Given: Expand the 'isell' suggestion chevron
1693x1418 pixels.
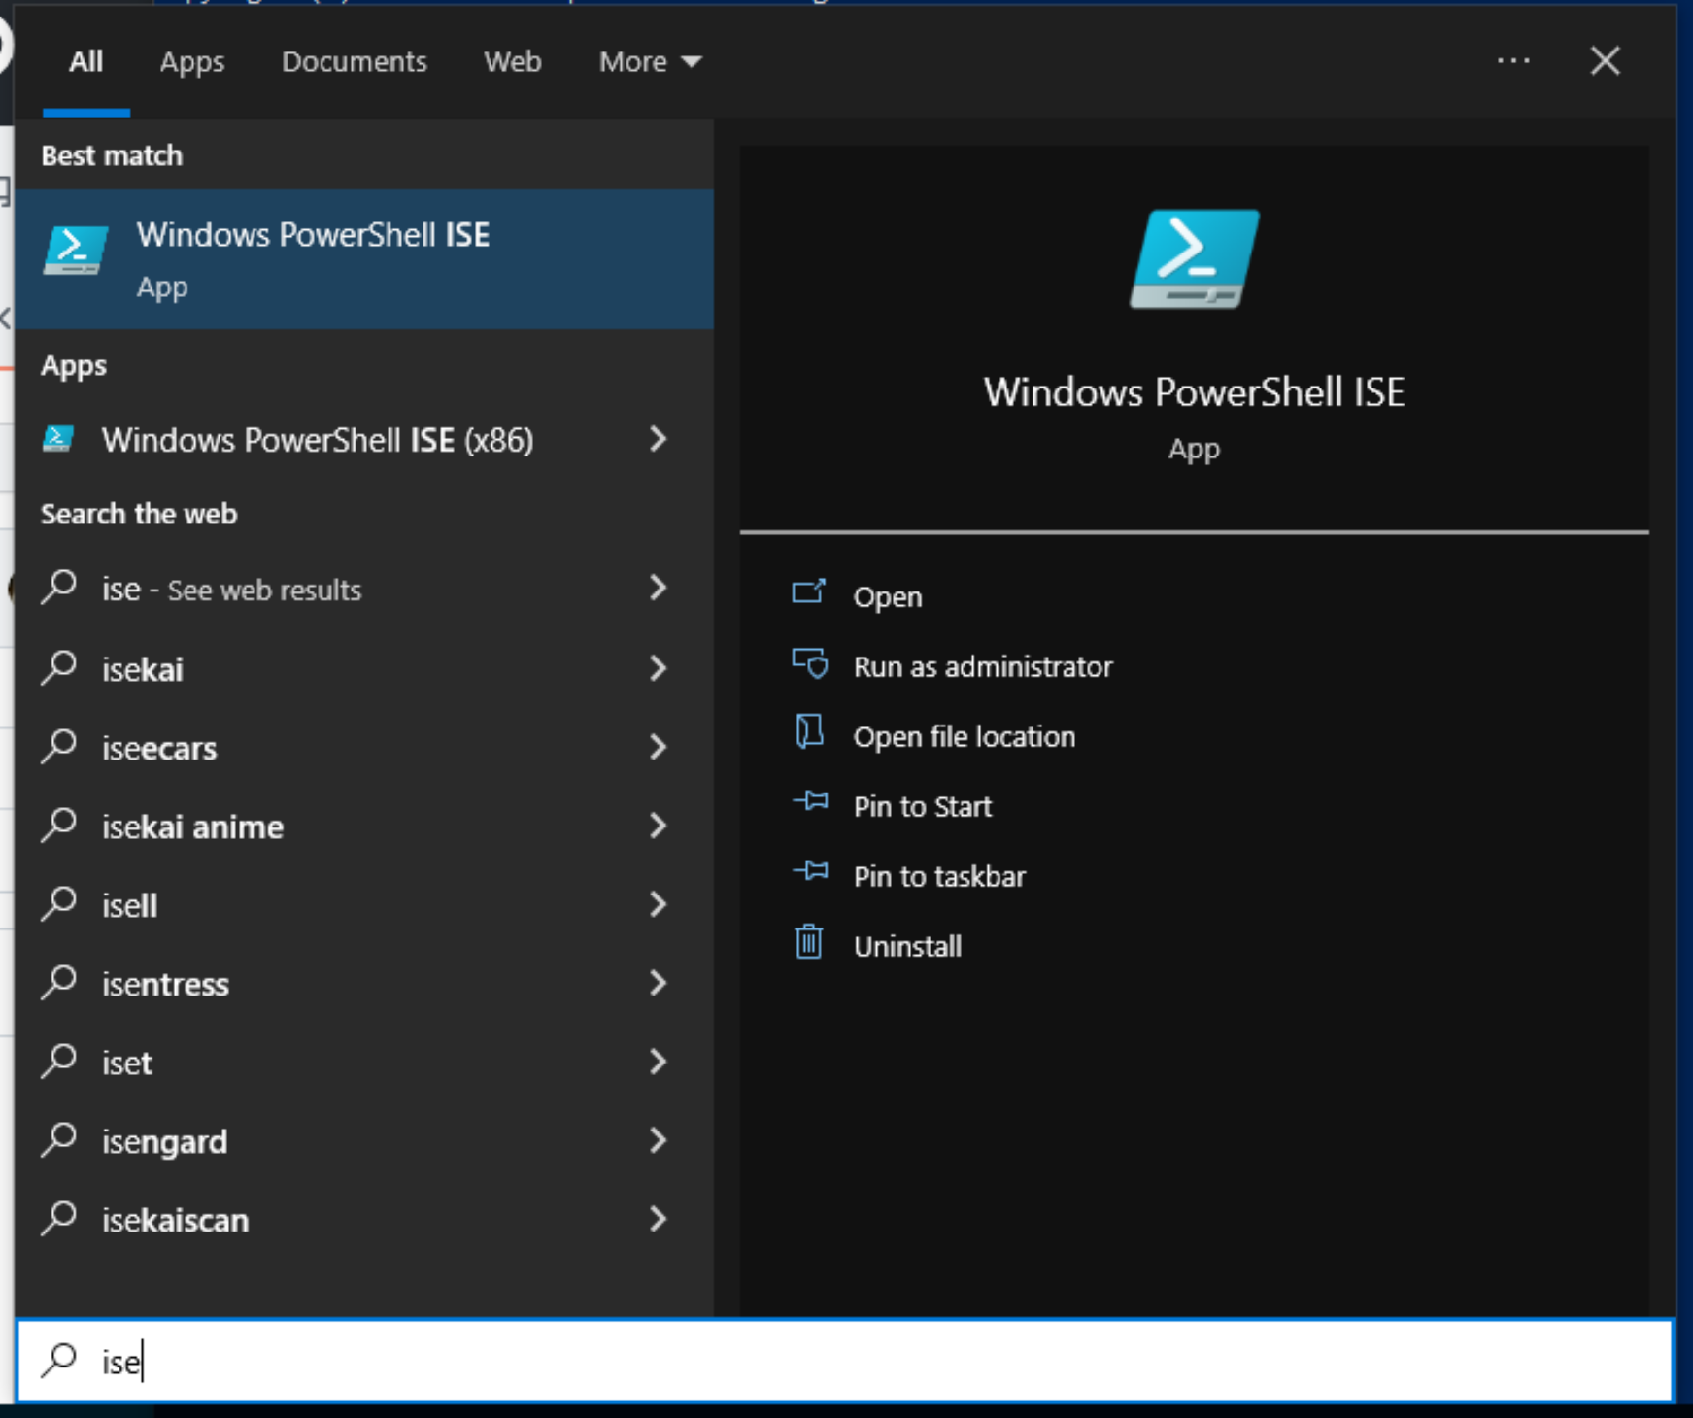Looking at the screenshot, I should point(659,904).
